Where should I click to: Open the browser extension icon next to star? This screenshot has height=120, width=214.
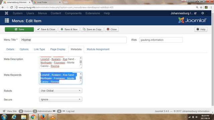(206, 7)
